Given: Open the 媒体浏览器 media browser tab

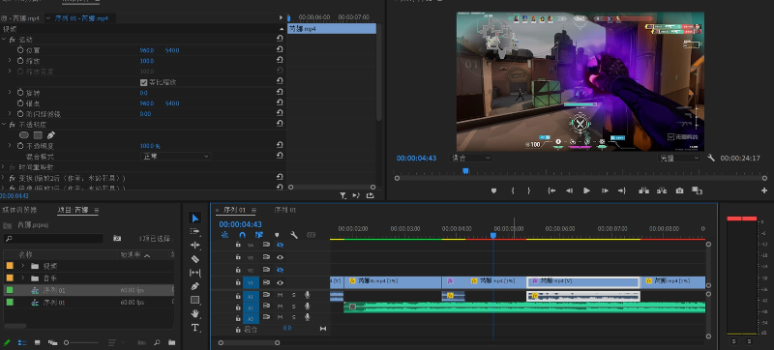Looking at the screenshot, I should 19,210.
